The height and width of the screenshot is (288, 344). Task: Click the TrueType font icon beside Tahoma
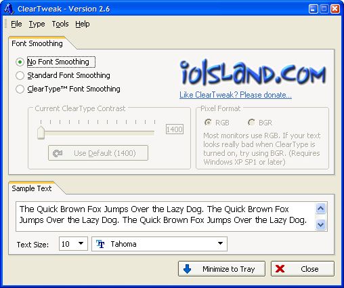pyautogui.click(x=100, y=244)
